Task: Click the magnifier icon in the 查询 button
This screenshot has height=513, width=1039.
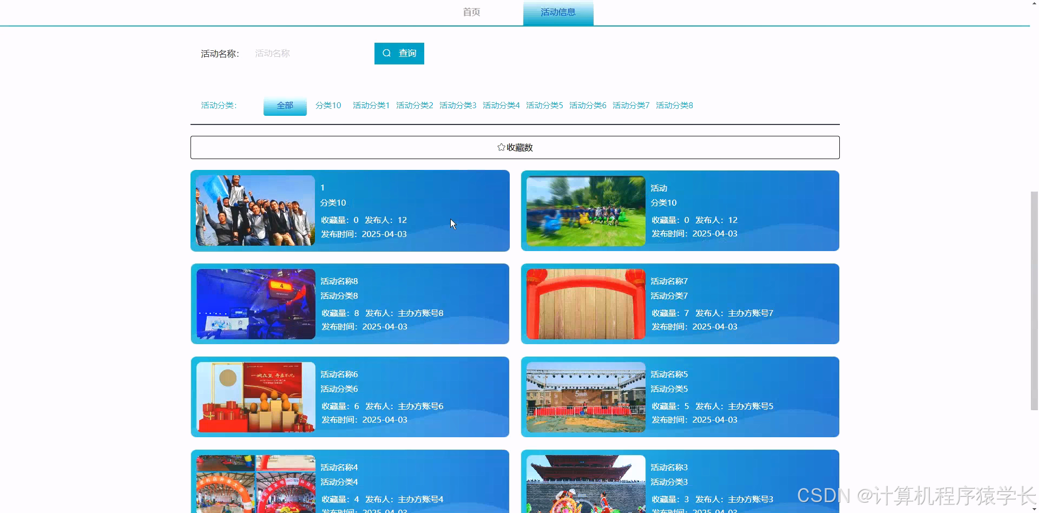Action: point(386,53)
